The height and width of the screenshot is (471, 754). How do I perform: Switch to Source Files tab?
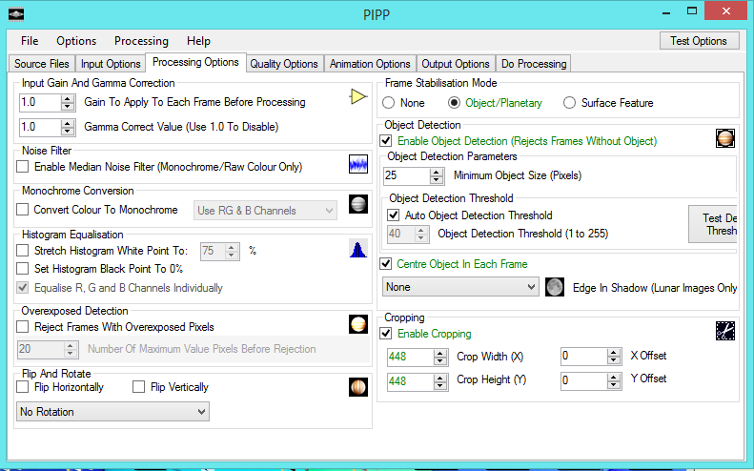tap(41, 64)
